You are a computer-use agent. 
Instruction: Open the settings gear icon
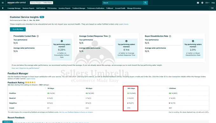[202, 3]
